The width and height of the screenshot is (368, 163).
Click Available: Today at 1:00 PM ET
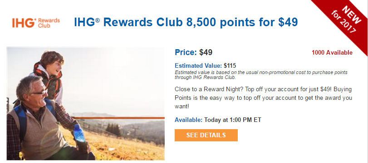218,120
